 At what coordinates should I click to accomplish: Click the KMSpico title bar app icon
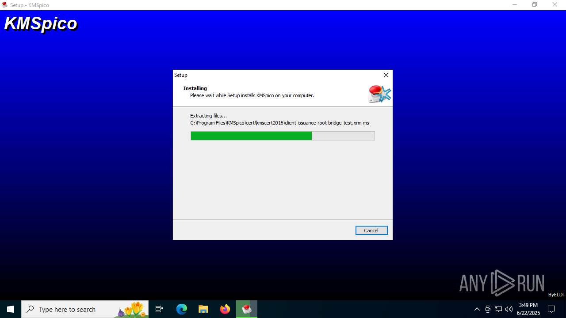(5, 5)
